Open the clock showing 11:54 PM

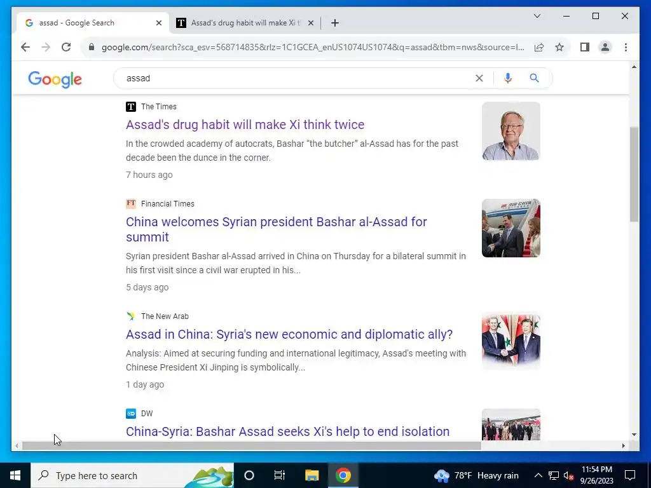point(596,475)
